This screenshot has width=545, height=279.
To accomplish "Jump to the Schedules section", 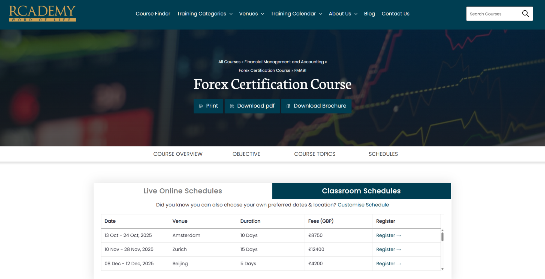I will (x=383, y=154).
